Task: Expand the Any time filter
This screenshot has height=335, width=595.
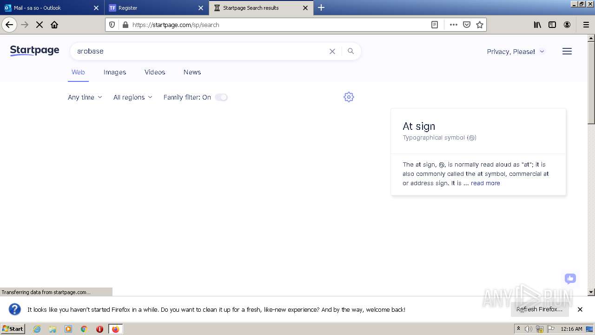Action: pyautogui.click(x=85, y=97)
